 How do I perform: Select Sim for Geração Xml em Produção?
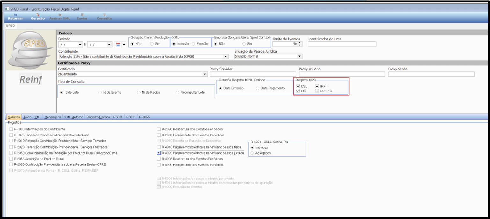click(x=155, y=44)
